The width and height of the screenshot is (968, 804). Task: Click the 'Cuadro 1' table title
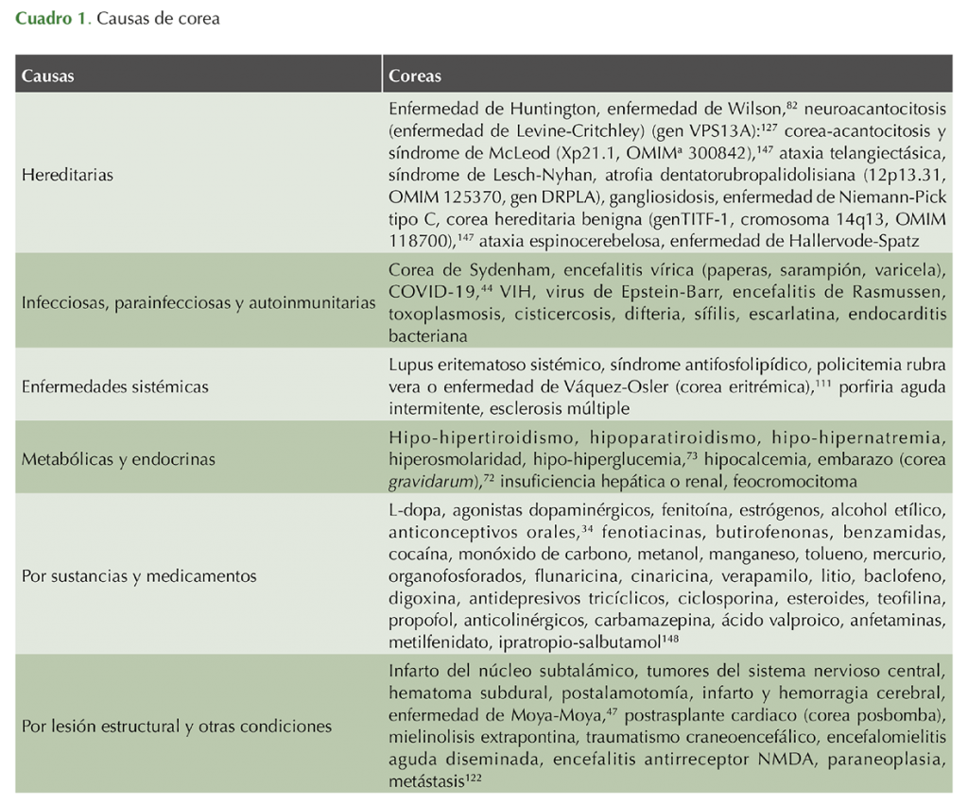pyautogui.click(x=53, y=19)
